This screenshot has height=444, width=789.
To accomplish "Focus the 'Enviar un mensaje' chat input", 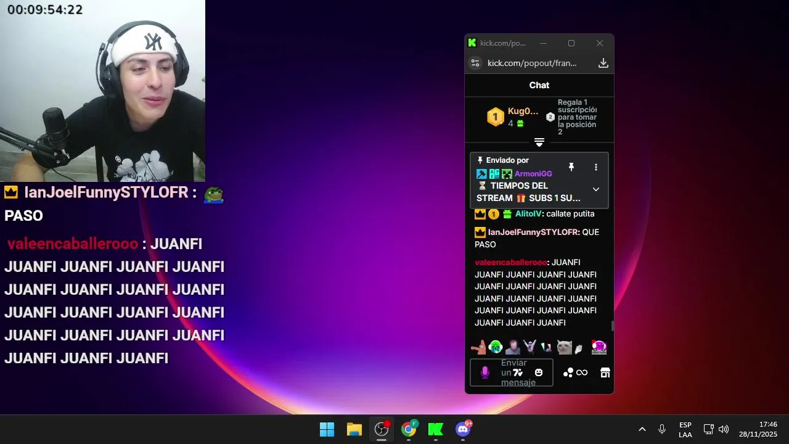I will 512,372.
